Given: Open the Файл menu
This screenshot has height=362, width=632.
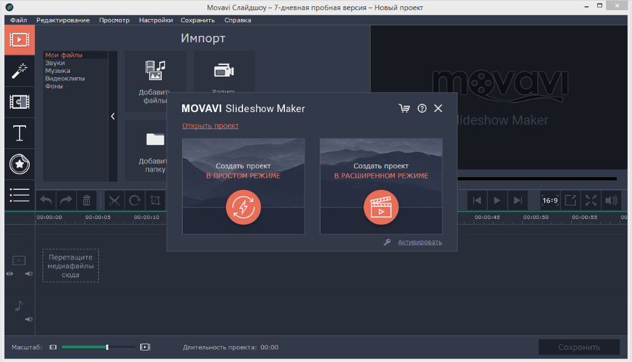Looking at the screenshot, I should tap(18, 20).
